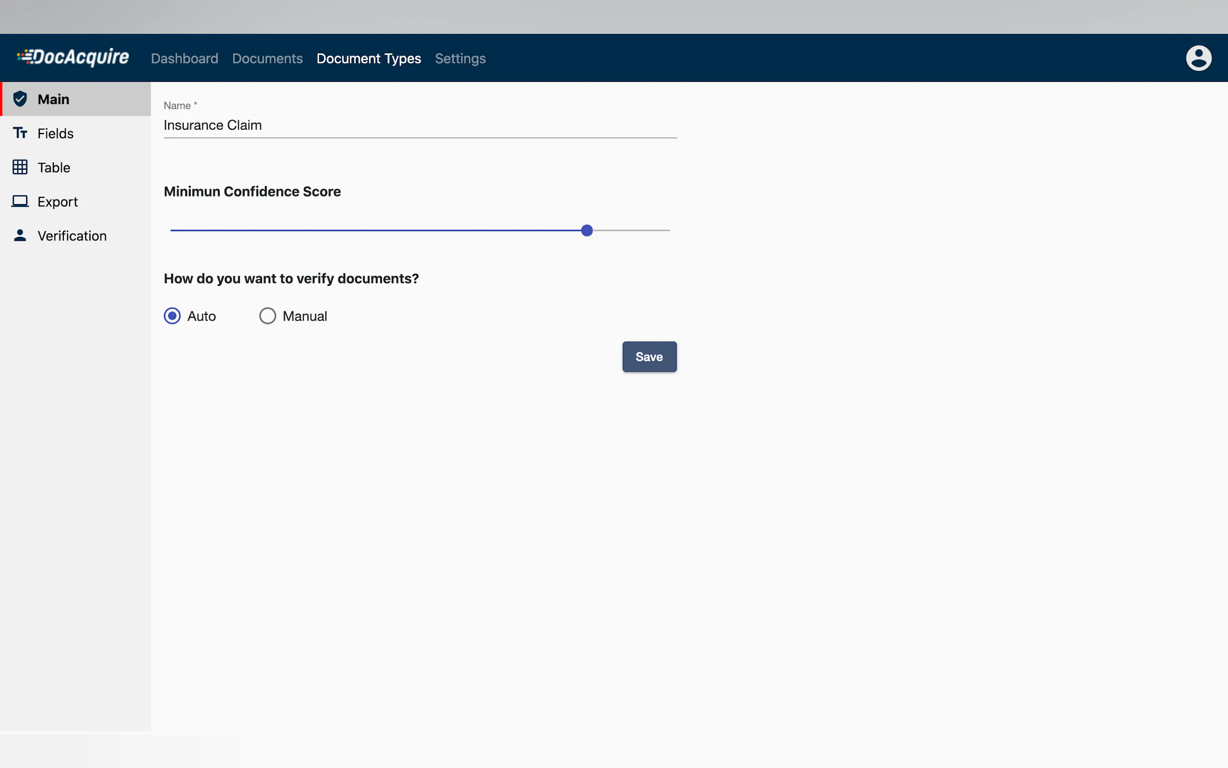Screen dimensions: 1228x768
Task: Click the unfilled right end of confidence slider
Action: (660, 231)
